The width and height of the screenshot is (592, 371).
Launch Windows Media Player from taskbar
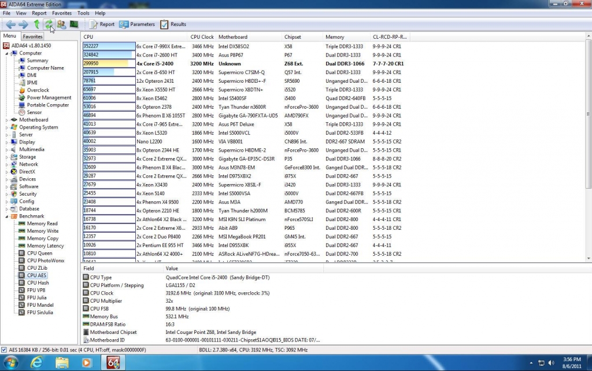point(87,363)
